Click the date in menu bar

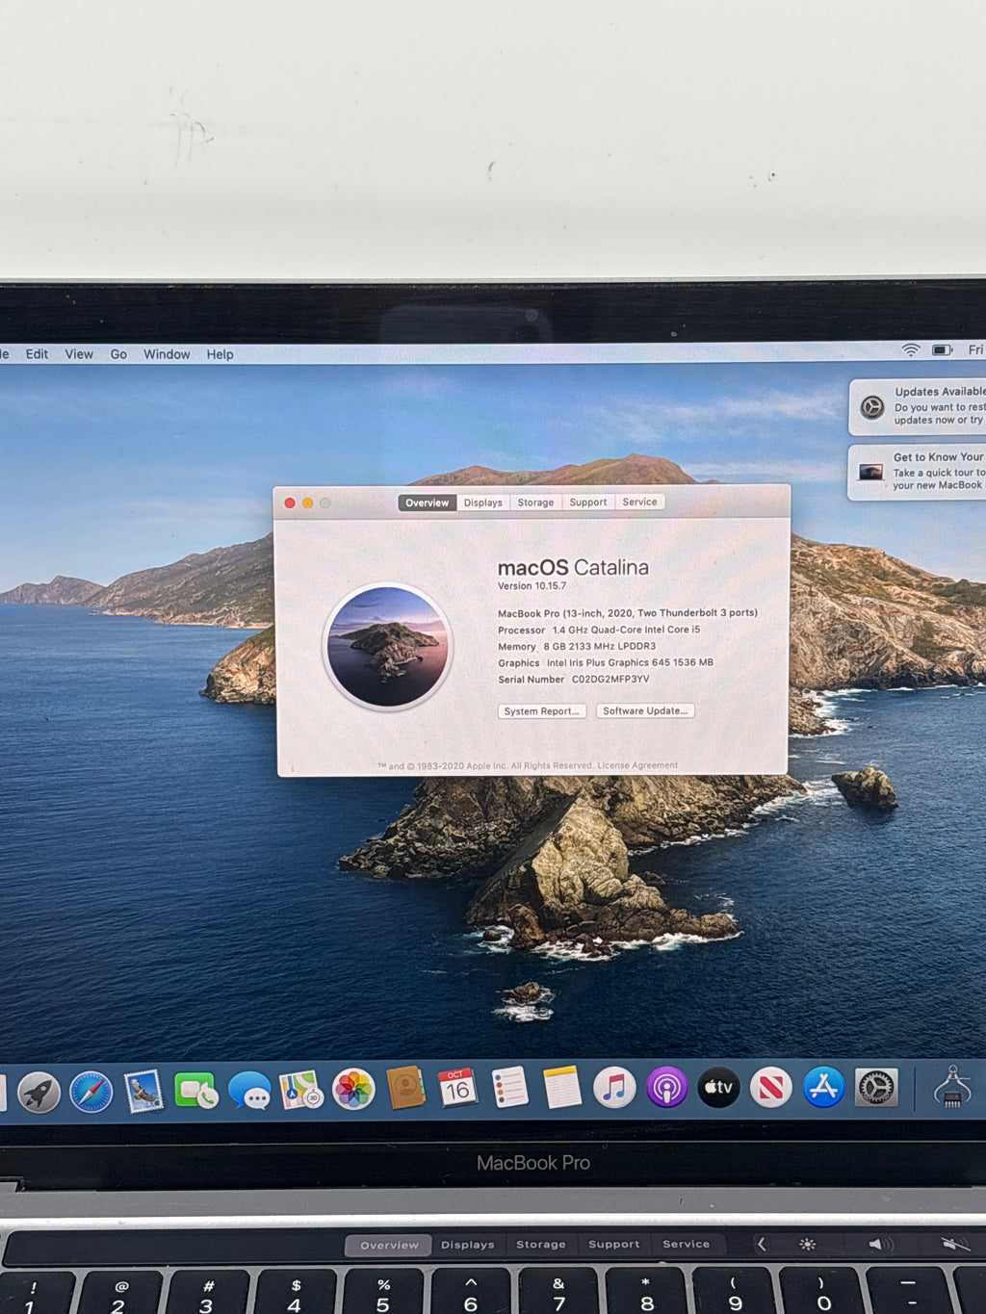pos(975,350)
